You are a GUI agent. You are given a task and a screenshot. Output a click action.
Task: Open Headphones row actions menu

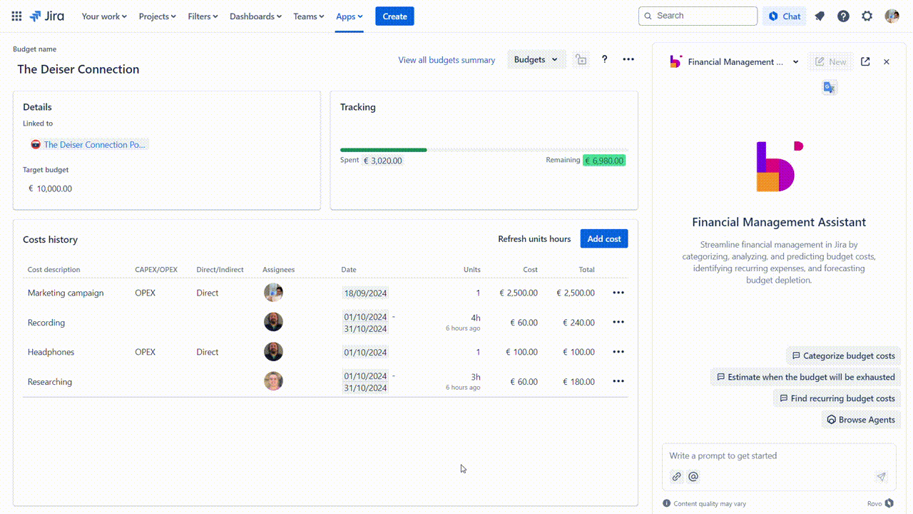click(618, 352)
